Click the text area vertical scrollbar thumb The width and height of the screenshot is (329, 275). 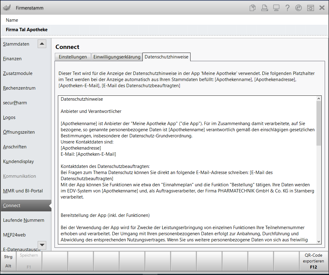(x=319, y=123)
